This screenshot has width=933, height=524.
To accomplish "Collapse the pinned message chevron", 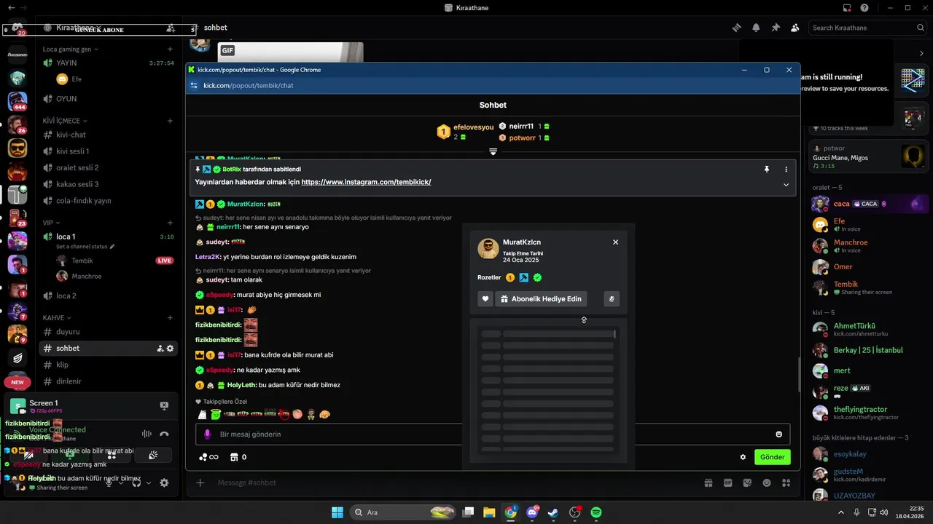I will coord(786,185).
